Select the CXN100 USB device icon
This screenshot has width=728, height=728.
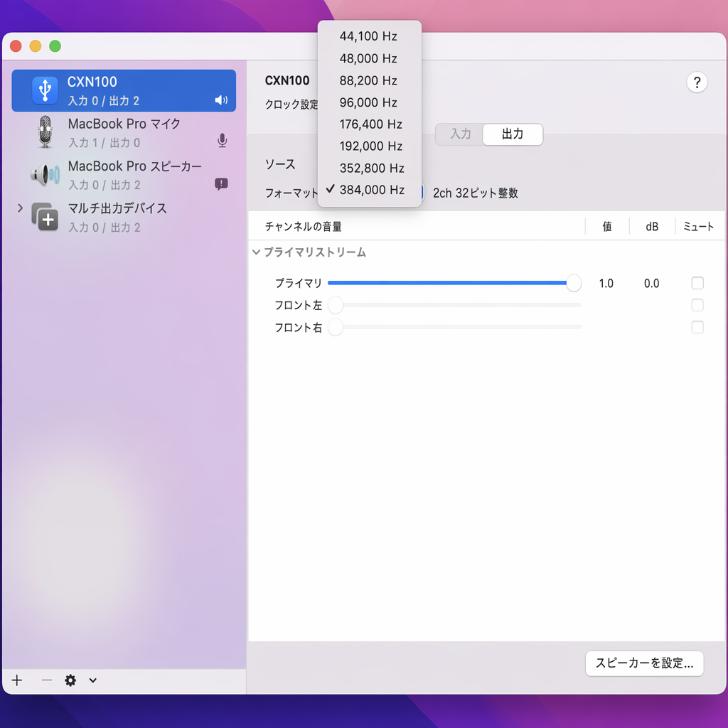coord(45,90)
